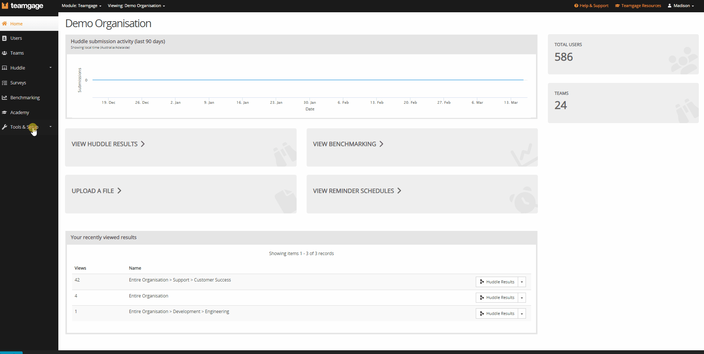Select Surveys in the sidebar
704x354 pixels.
pos(29,83)
